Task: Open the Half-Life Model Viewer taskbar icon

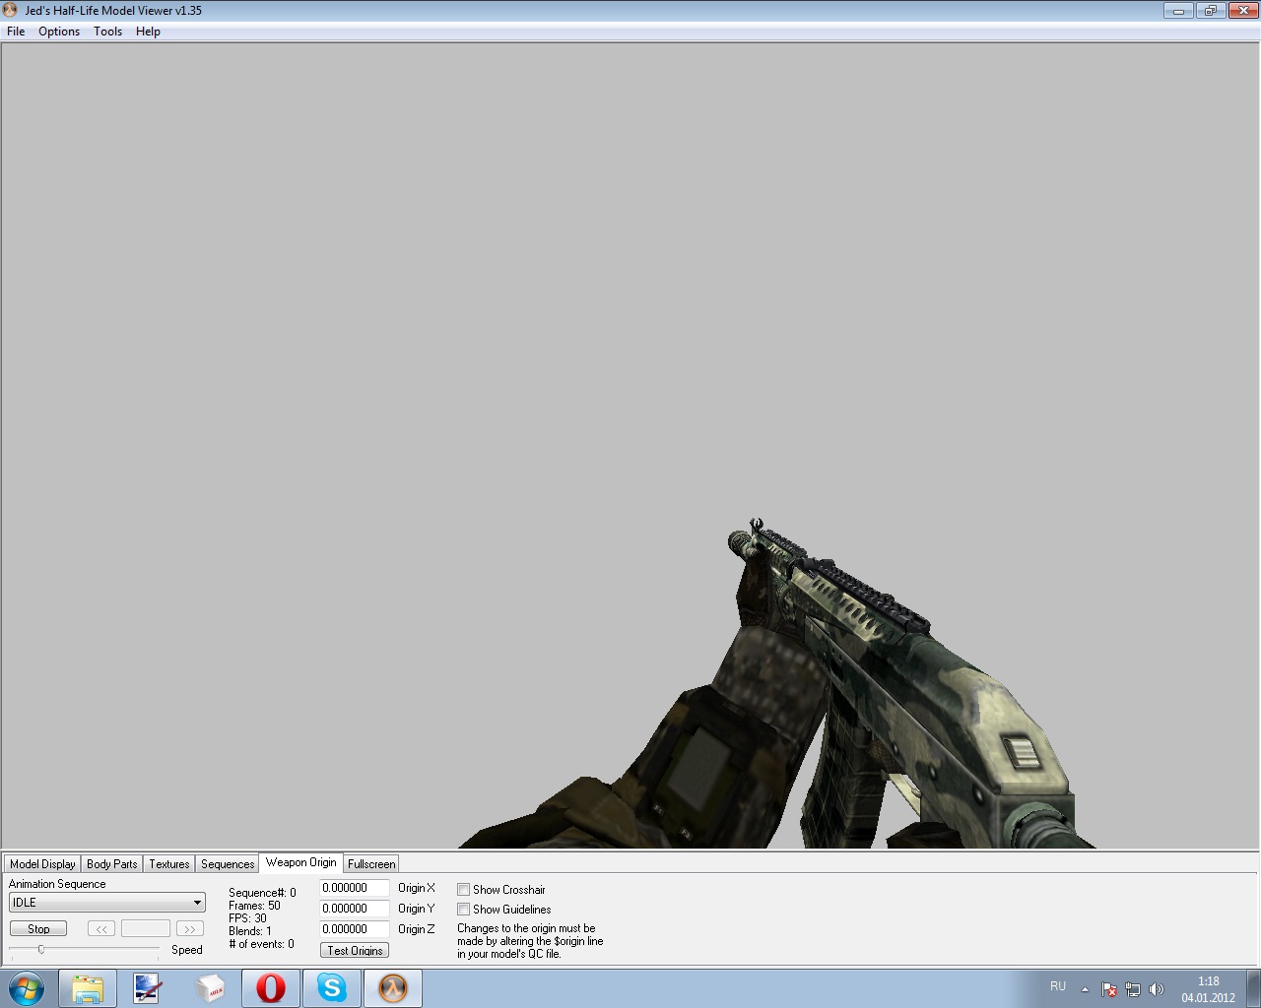Action: click(393, 988)
